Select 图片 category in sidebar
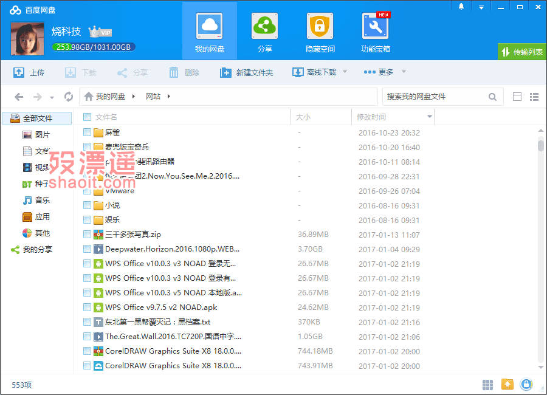Viewport: 547px width, 395px height. [x=36, y=135]
